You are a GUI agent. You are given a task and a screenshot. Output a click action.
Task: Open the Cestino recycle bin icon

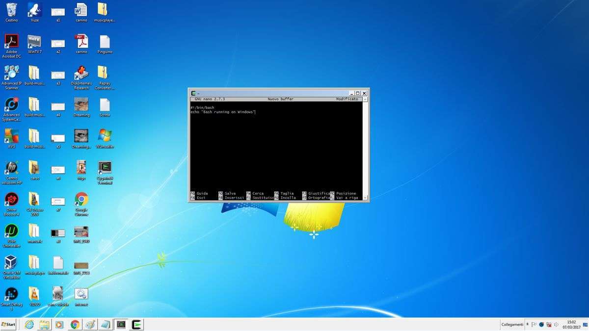coord(11,12)
